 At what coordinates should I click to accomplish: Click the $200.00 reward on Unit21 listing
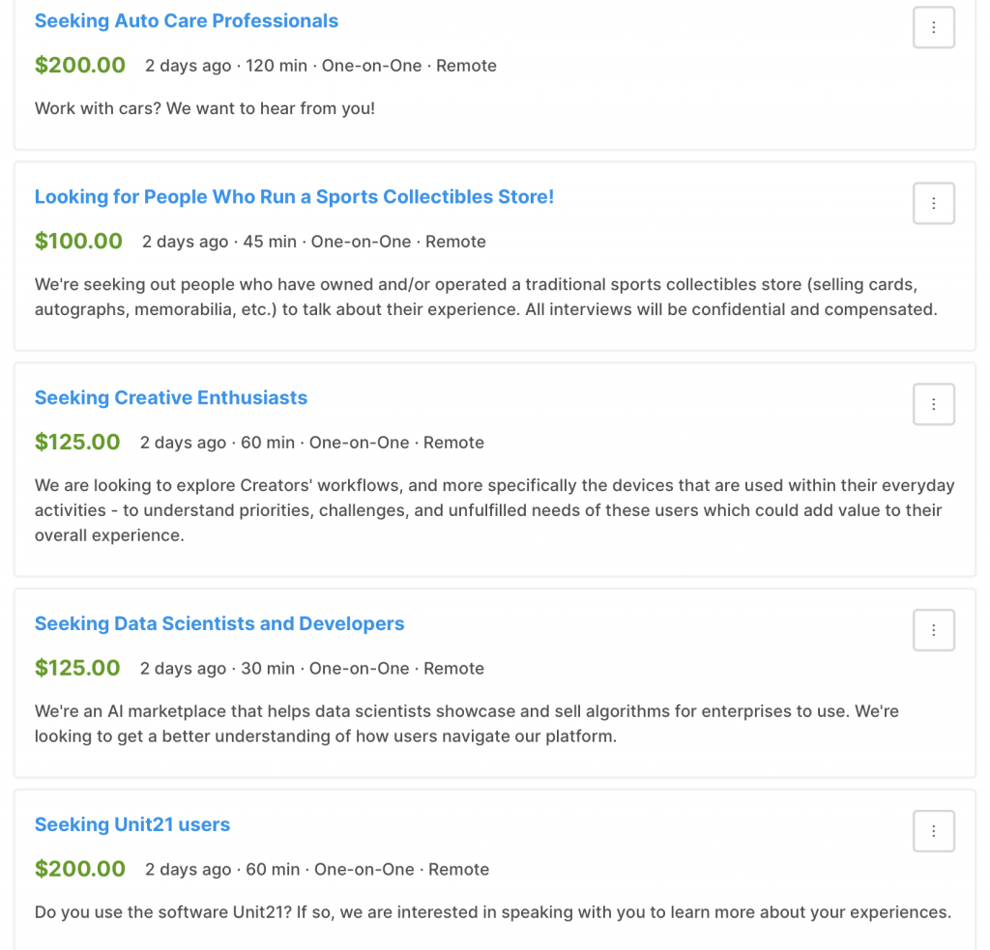tap(80, 870)
